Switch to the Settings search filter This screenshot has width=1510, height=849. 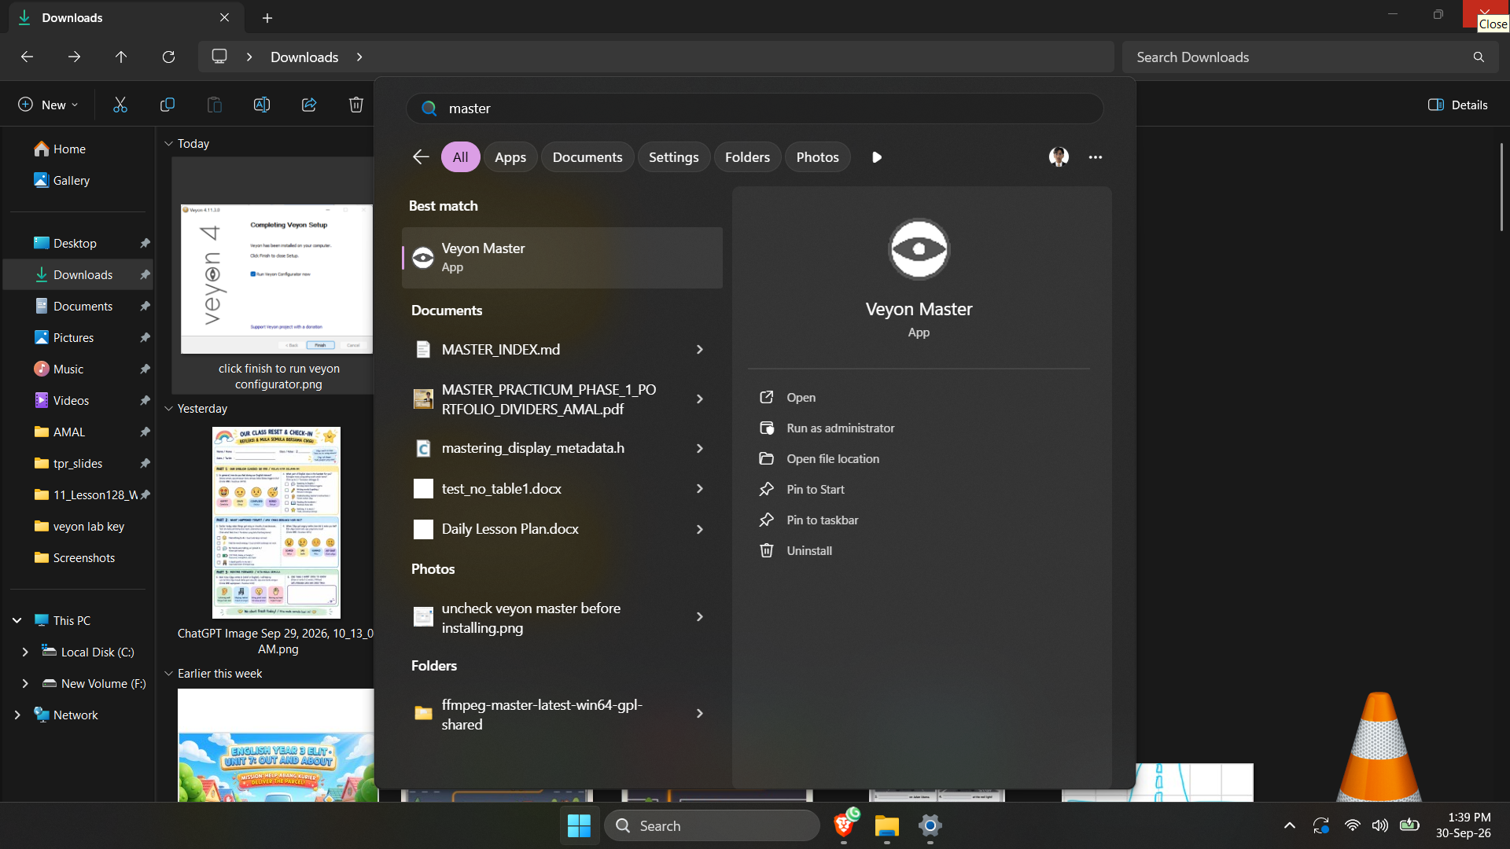(674, 157)
